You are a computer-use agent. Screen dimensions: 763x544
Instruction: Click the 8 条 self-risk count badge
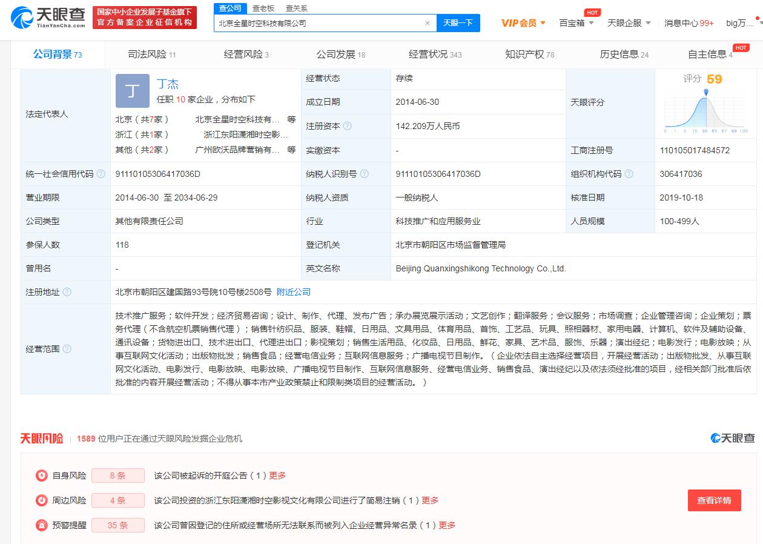[x=118, y=476]
